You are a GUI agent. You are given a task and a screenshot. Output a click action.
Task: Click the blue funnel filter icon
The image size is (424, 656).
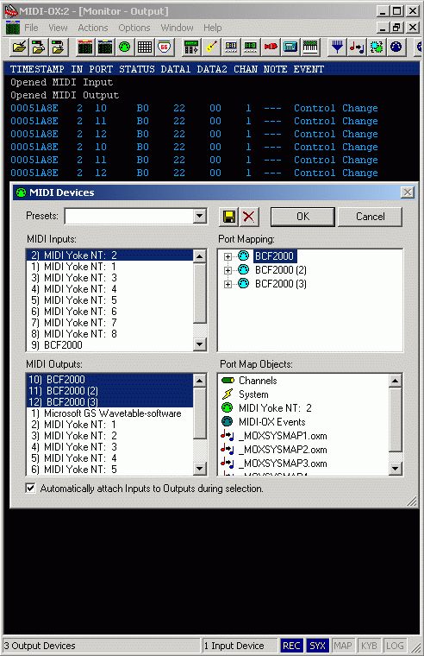click(337, 47)
